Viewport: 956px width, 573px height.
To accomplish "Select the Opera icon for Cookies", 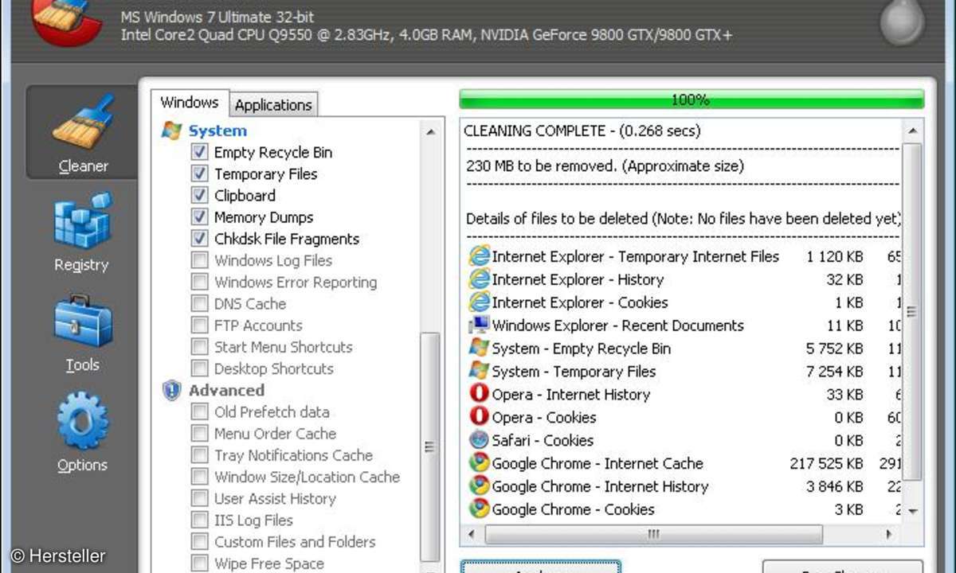I will 479,417.
